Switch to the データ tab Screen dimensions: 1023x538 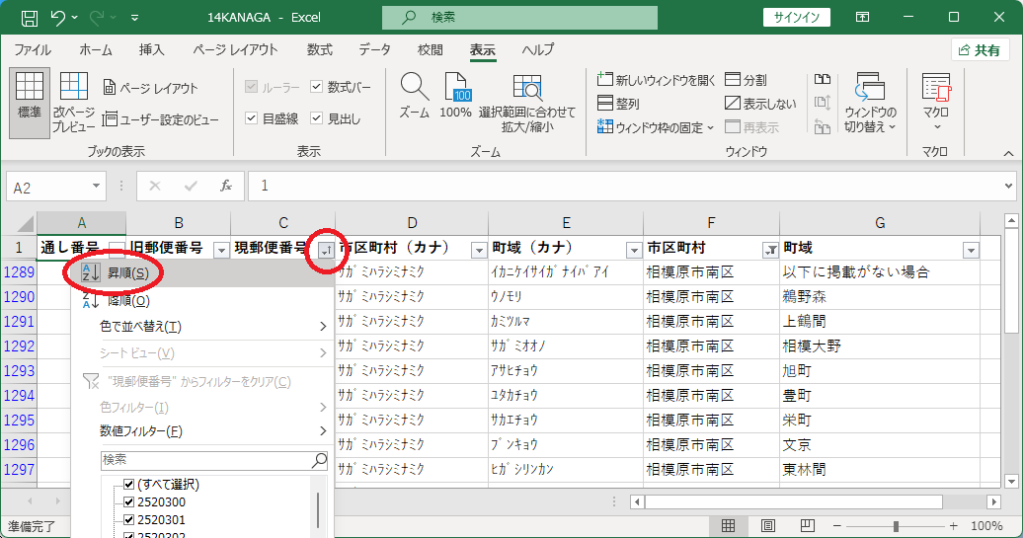click(x=374, y=49)
